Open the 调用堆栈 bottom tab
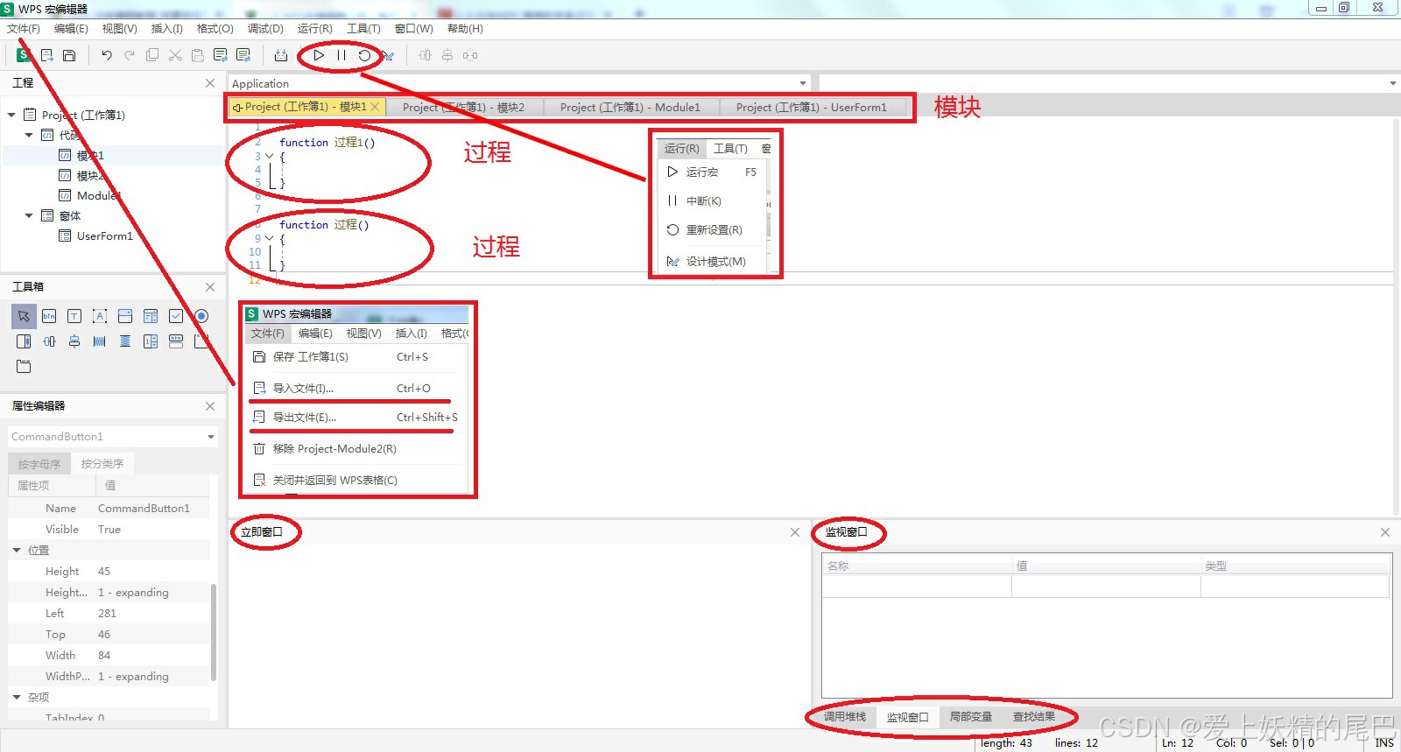The height and width of the screenshot is (752, 1401). (x=845, y=717)
